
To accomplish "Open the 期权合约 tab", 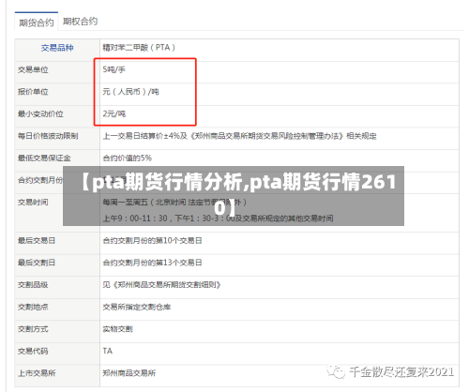I will tap(80, 22).
